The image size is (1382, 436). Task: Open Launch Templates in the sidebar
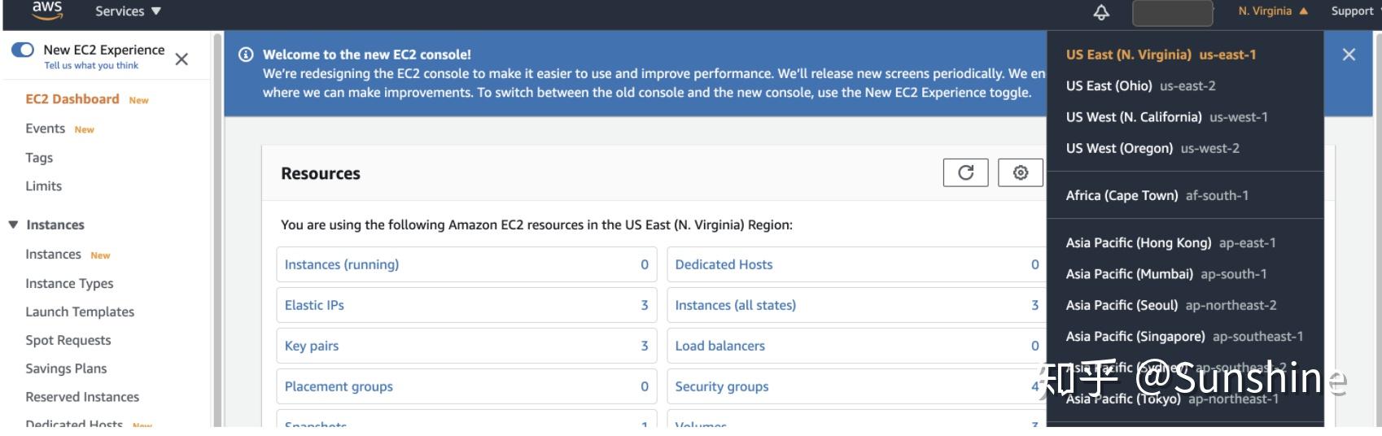[x=80, y=312]
